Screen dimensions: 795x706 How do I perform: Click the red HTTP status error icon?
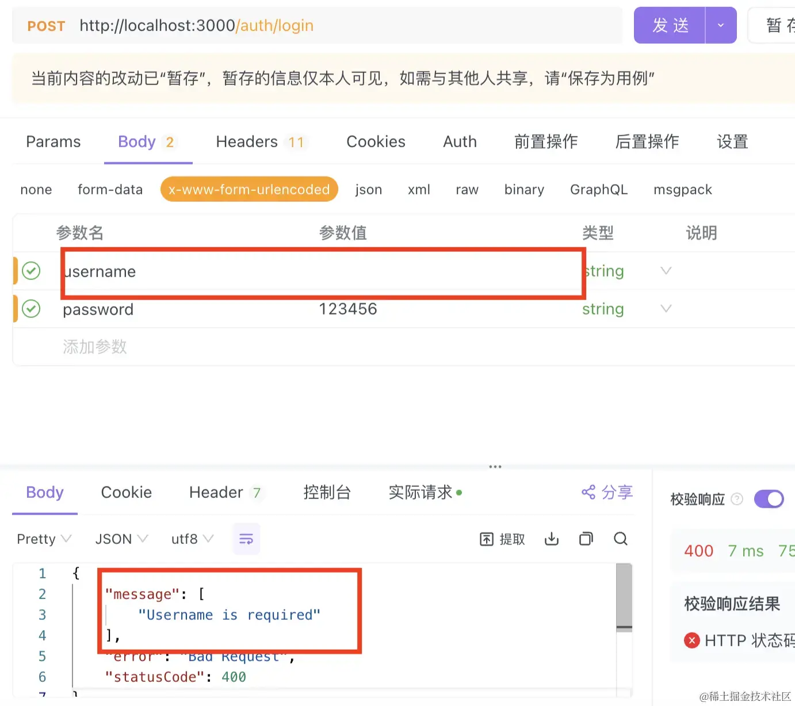pos(692,640)
